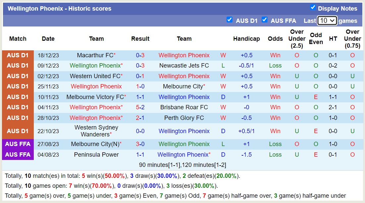
Task: Click the Brisbane Roar FC team link
Action: click(184, 107)
